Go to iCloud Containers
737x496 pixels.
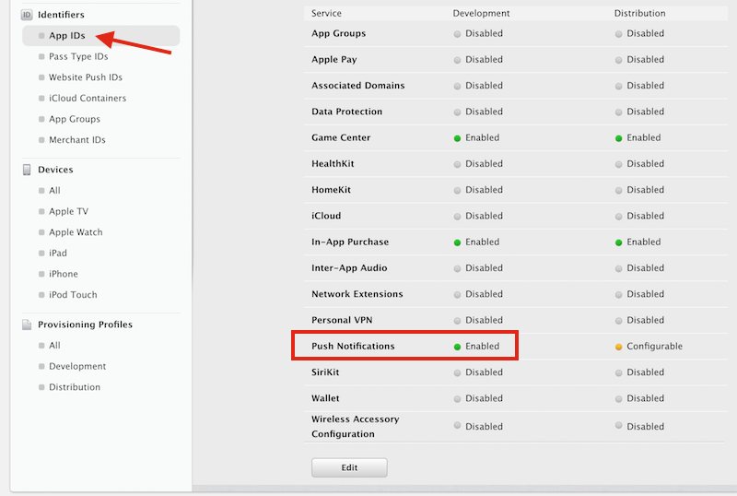(88, 98)
